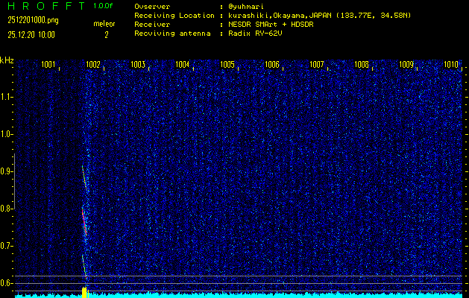The height and width of the screenshot is (298, 469).
Task: Select the 0.9 kHz frequency tick
Action: (x=7, y=171)
